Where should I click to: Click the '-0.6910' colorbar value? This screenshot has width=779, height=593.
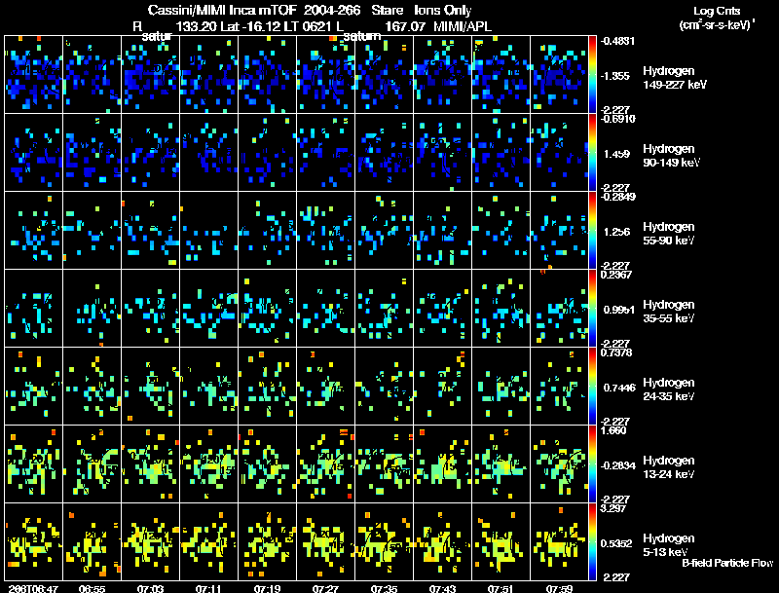[617, 119]
